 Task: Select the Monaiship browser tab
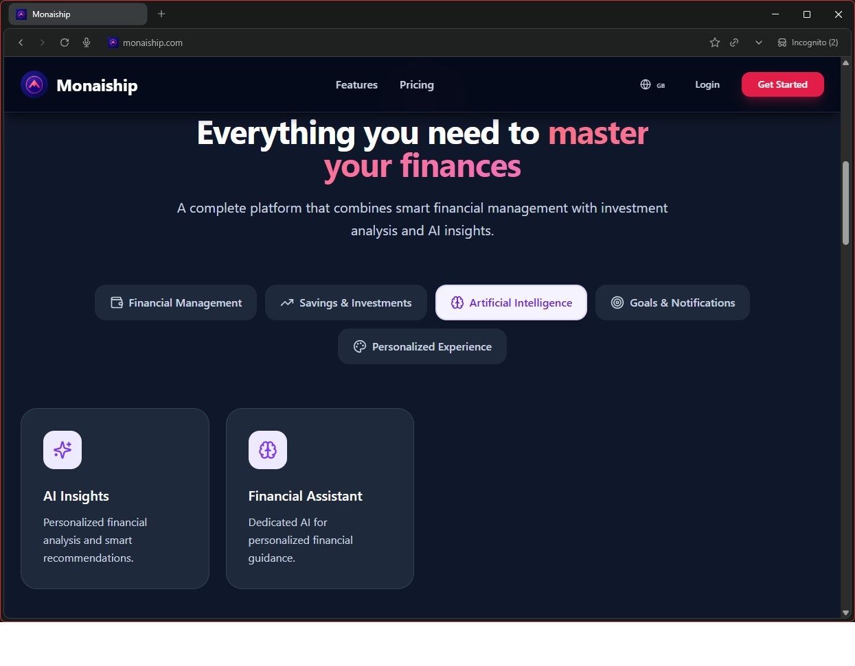pos(78,14)
